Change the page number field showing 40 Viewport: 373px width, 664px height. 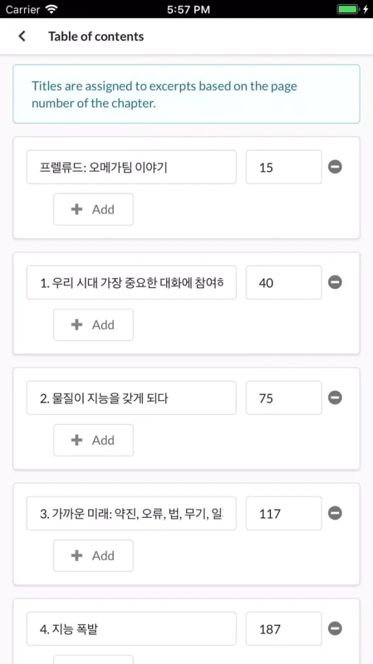(x=284, y=282)
